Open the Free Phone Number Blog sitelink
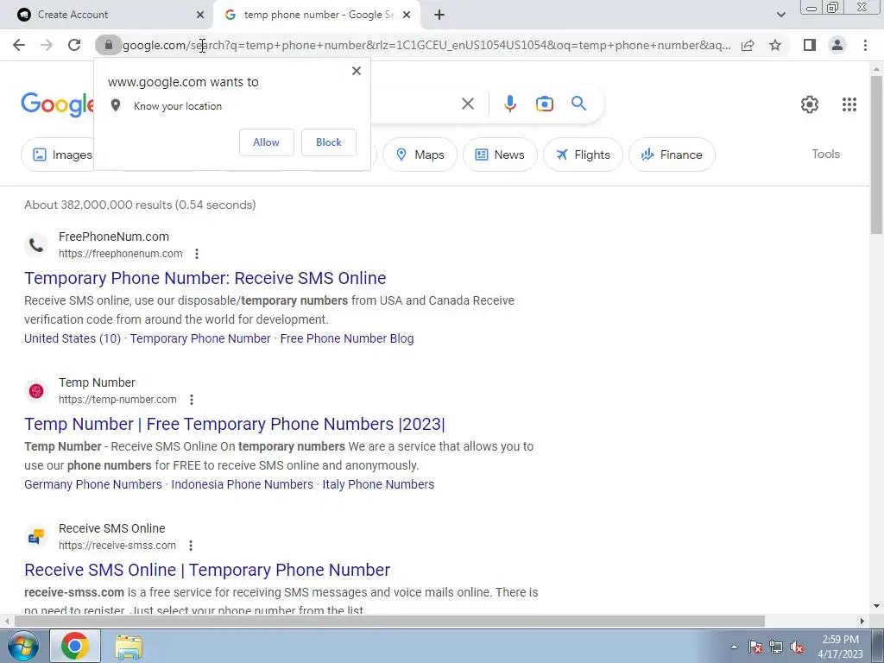The image size is (884, 663). tap(347, 338)
